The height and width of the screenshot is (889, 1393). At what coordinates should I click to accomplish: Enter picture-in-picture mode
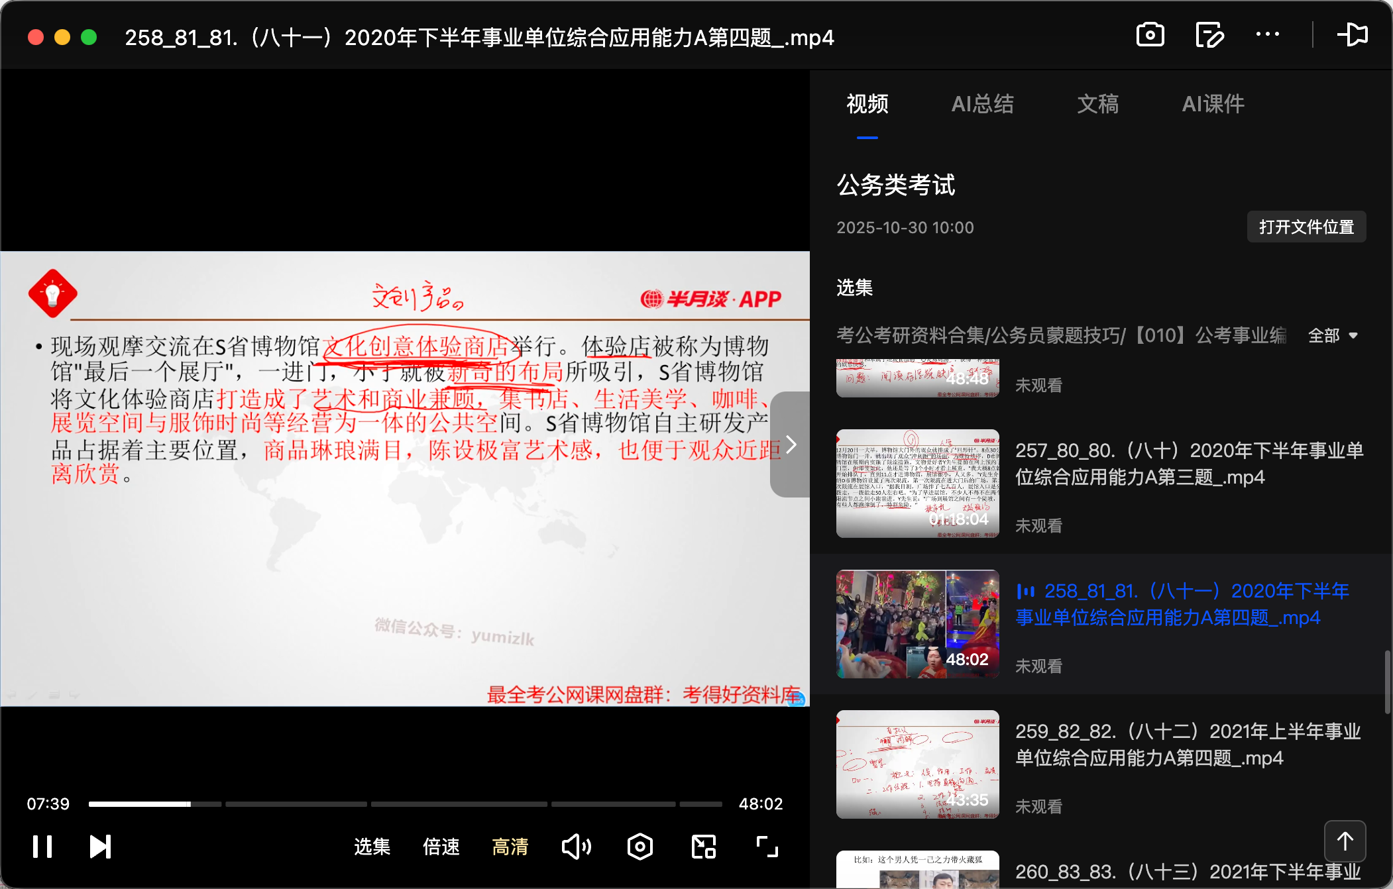point(702,846)
